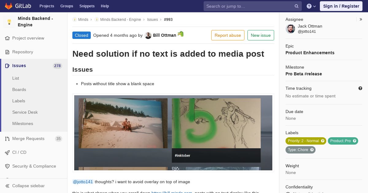Screen dimensions: 368x193
Task: Click Jack Ottman's assignee avatar
Action: click(x=290, y=29)
